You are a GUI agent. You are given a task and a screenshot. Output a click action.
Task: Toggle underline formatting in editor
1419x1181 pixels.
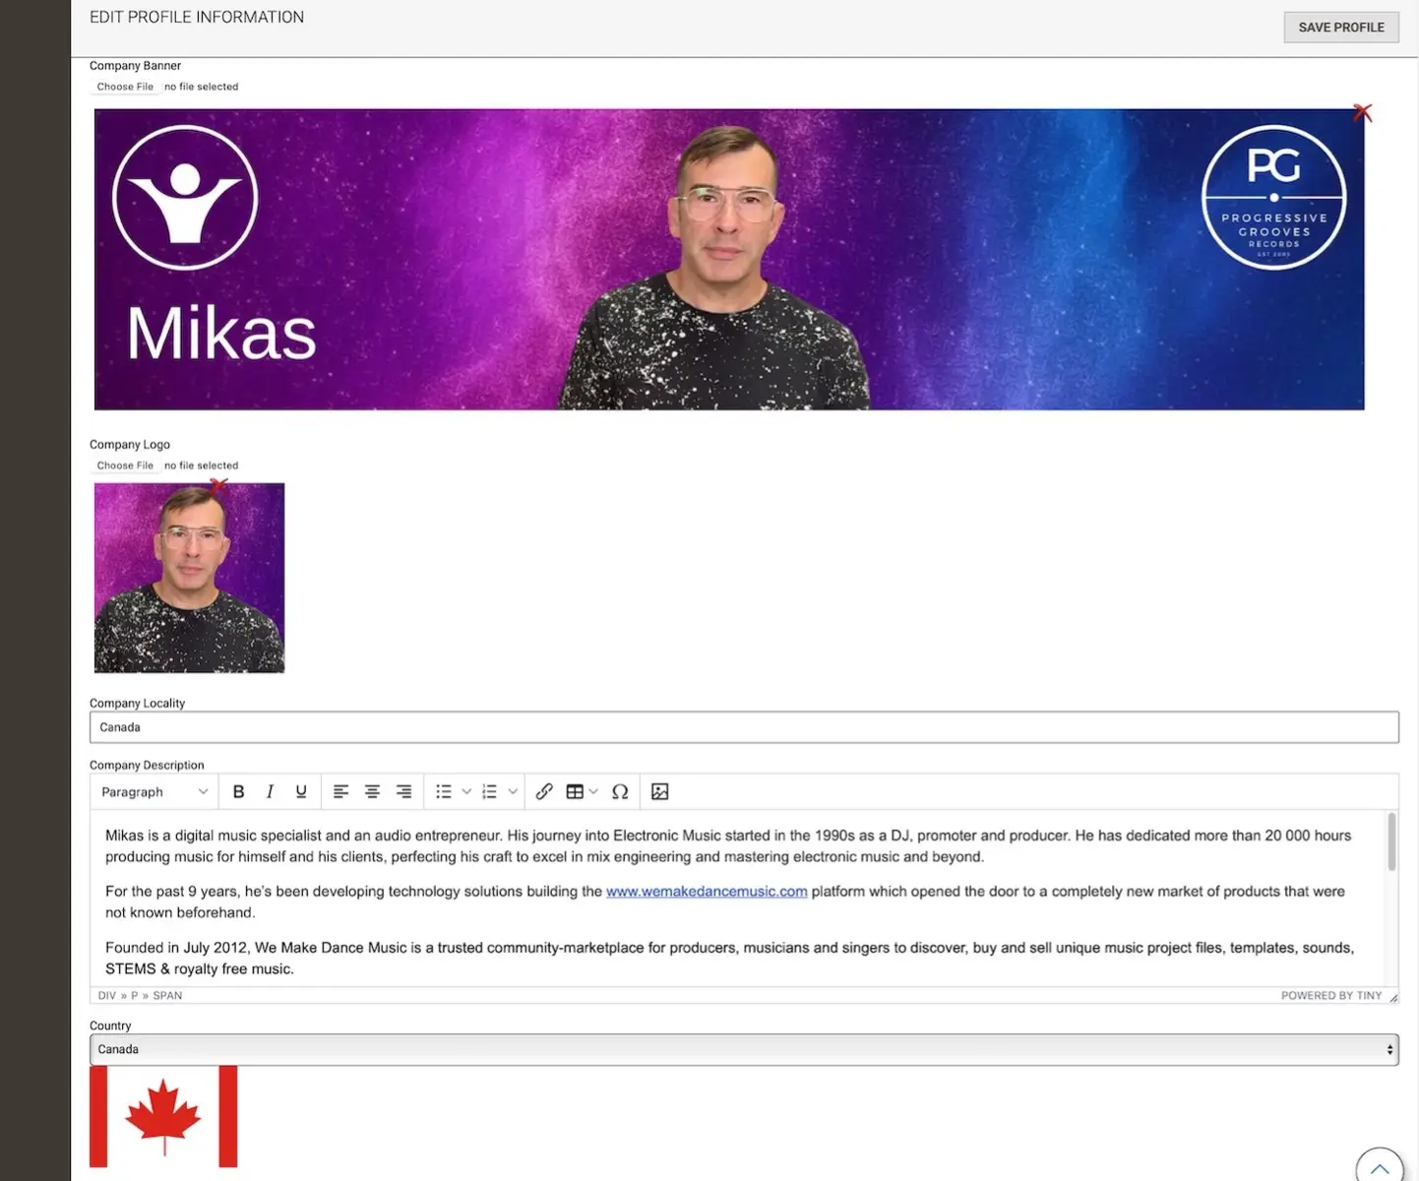click(301, 791)
